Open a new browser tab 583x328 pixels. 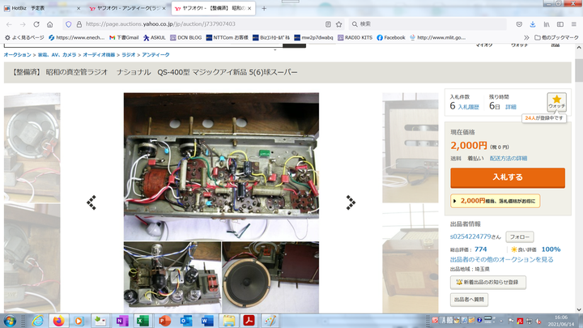tap(263, 8)
